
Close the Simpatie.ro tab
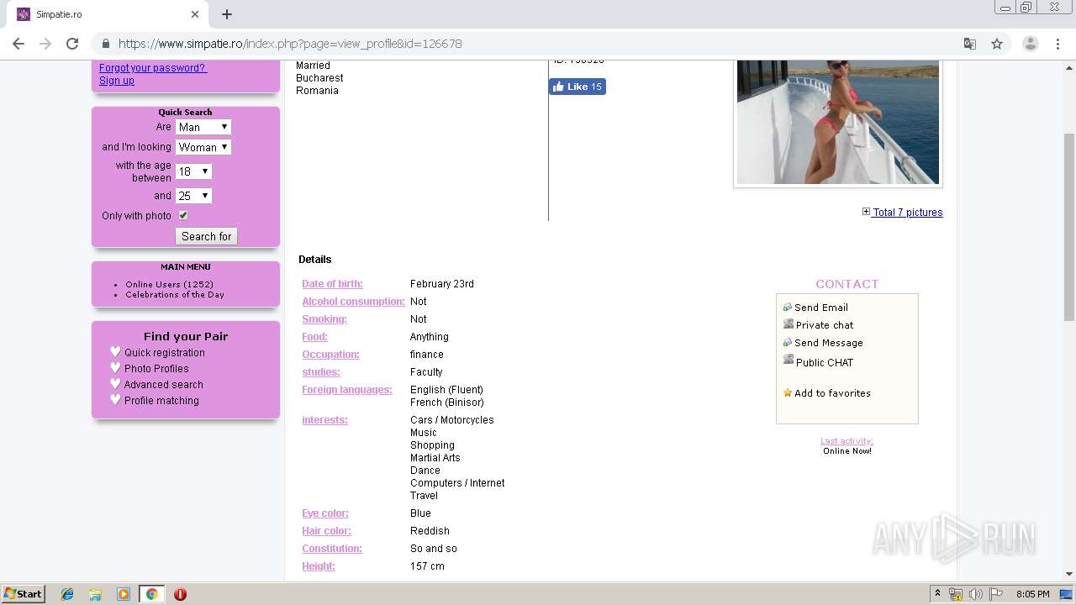coord(195,14)
